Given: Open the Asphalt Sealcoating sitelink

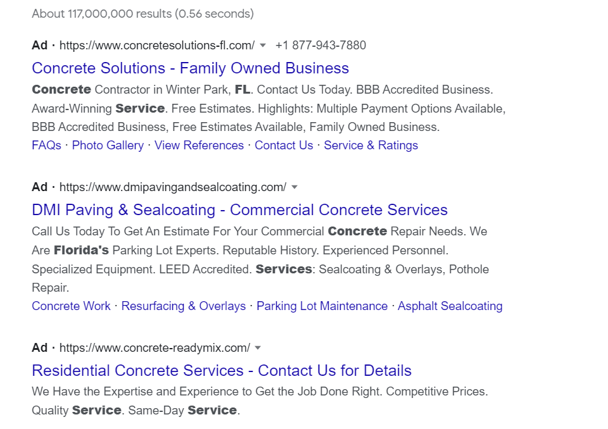Looking at the screenshot, I should coord(450,306).
